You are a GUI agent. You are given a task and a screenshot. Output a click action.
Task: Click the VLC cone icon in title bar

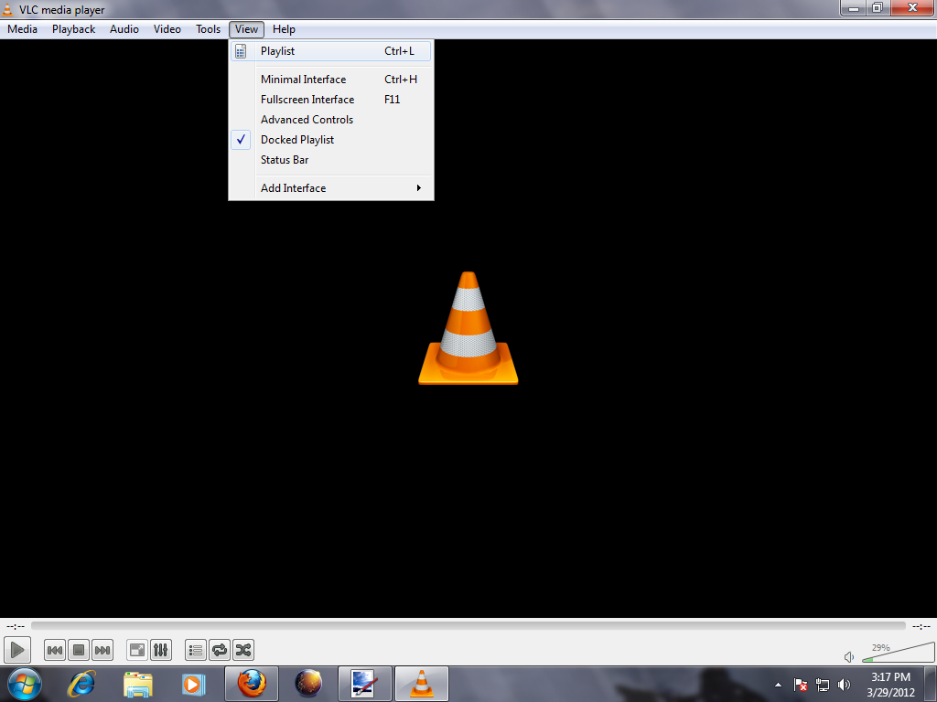7,9
